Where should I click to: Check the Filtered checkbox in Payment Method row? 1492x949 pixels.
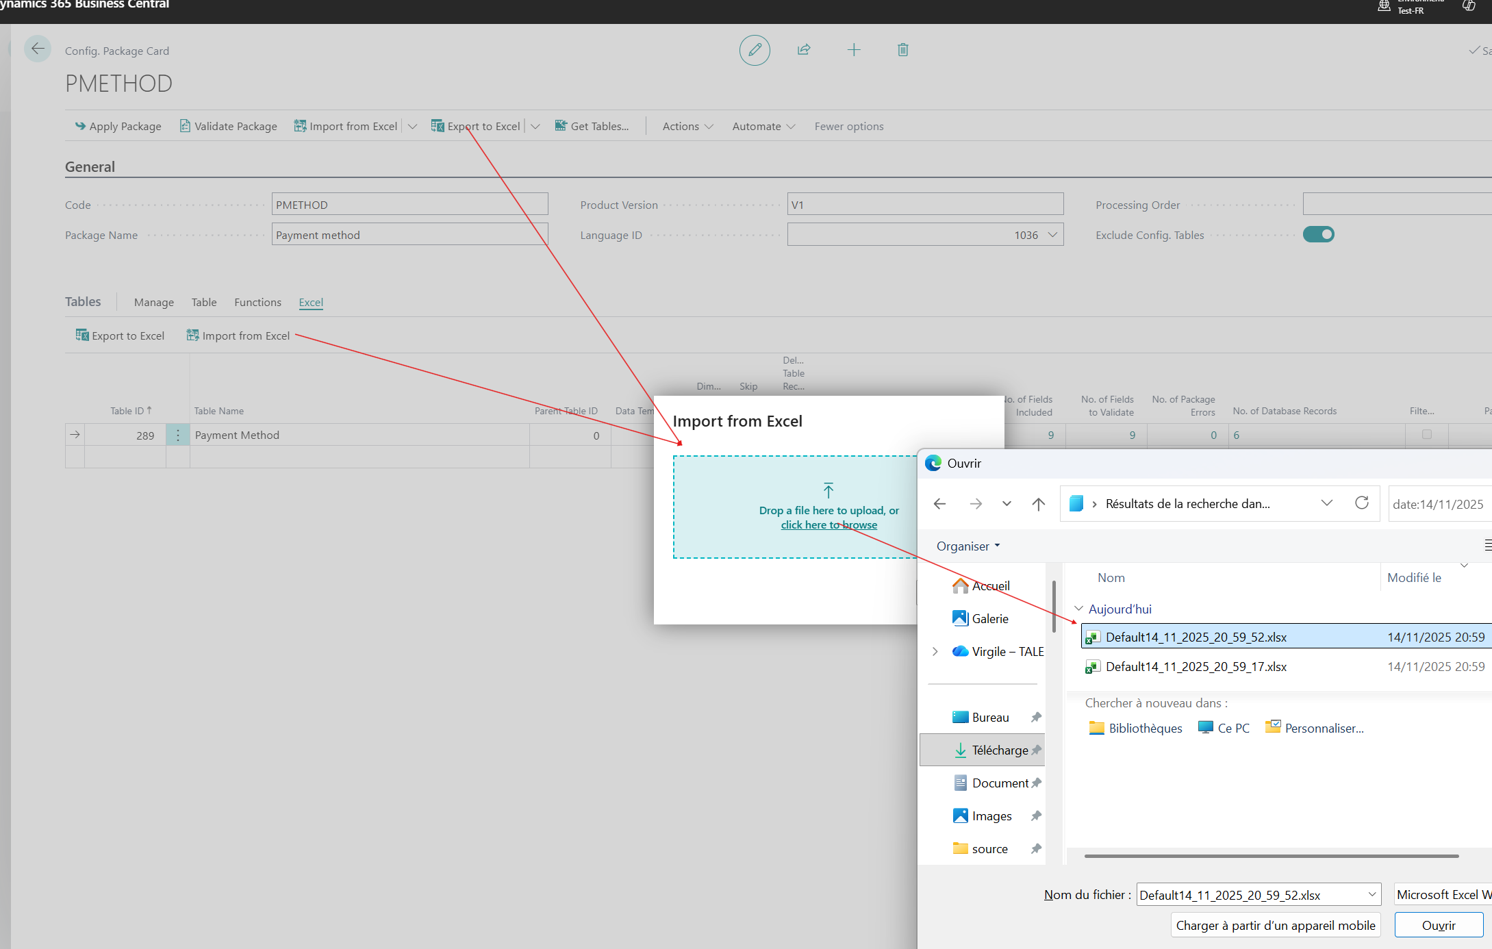(x=1427, y=434)
